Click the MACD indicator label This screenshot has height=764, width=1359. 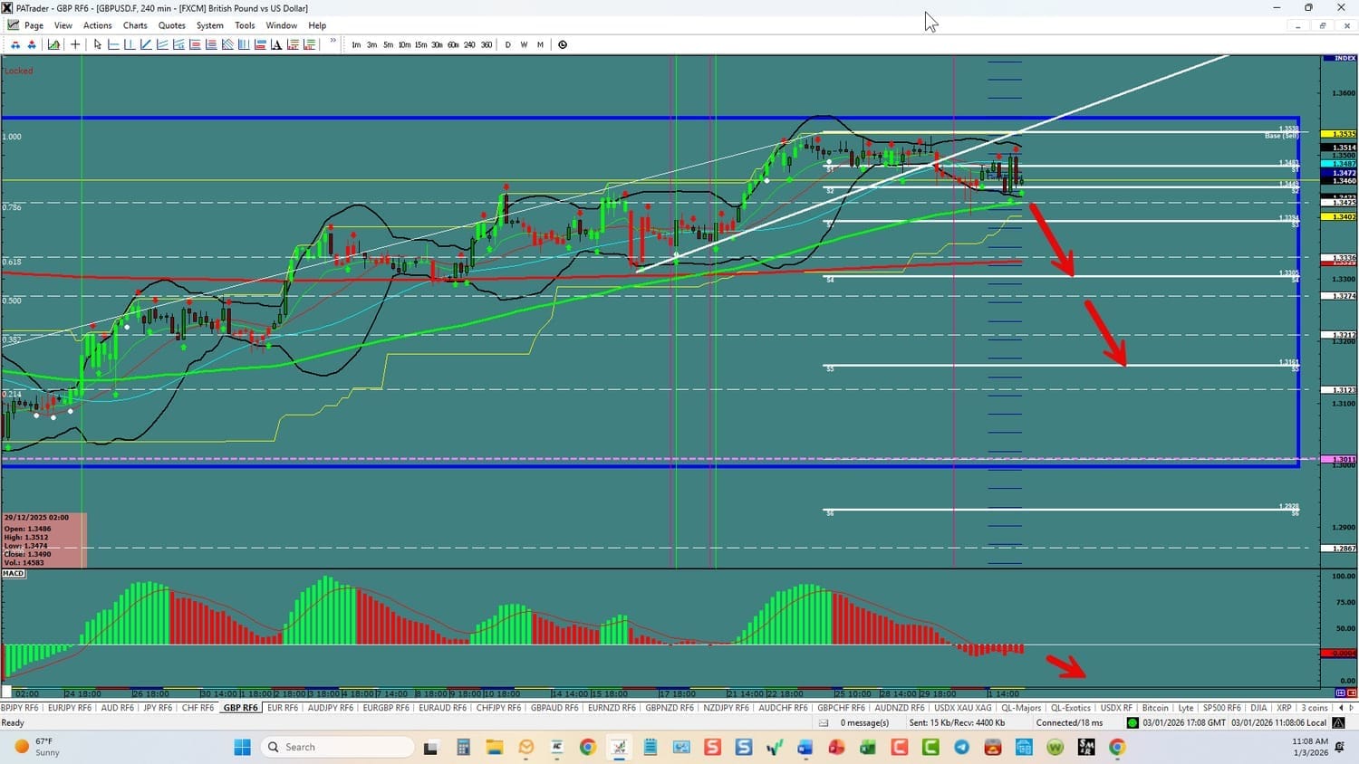(14, 573)
